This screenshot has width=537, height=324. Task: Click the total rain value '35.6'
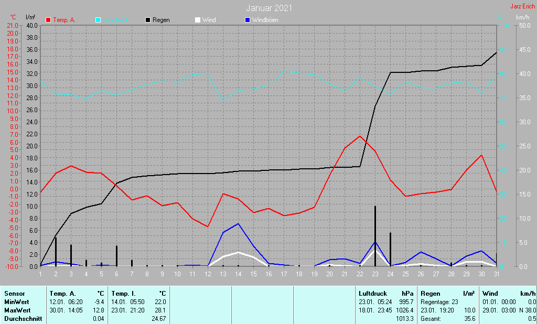(470, 319)
